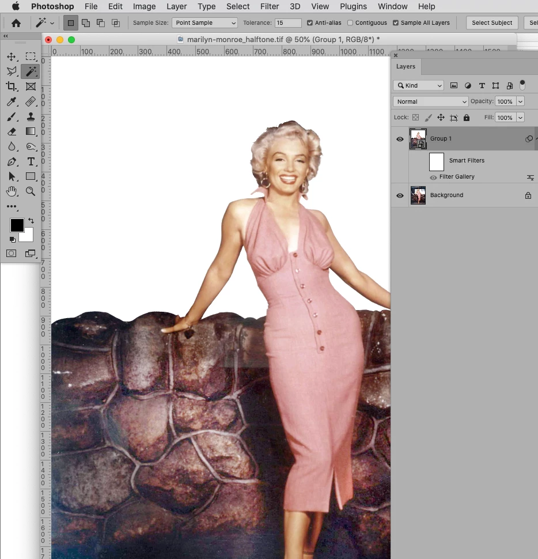Image resolution: width=538 pixels, height=559 pixels.
Task: Select the Rectangle shape tool
Action: coord(31,176)
